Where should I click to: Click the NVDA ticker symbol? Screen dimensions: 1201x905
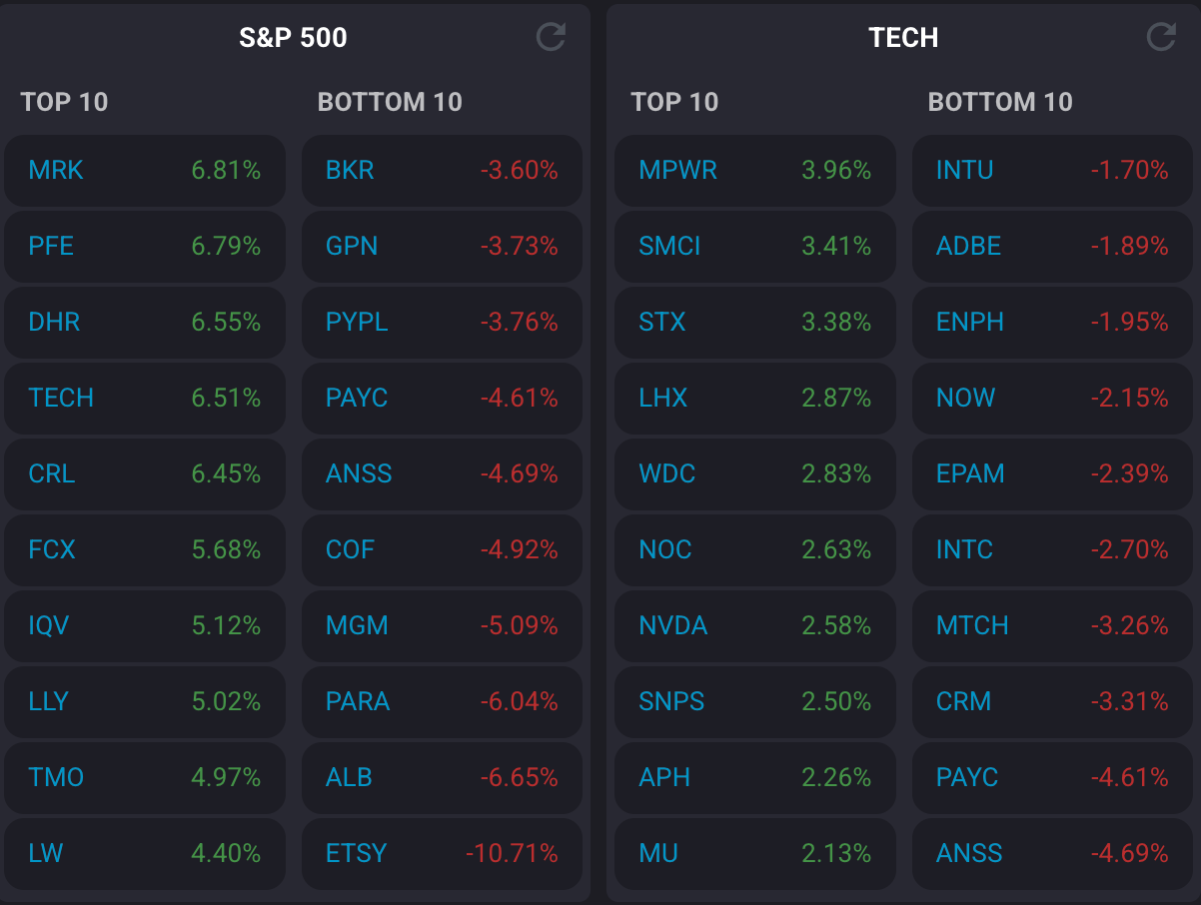(672, 625)
